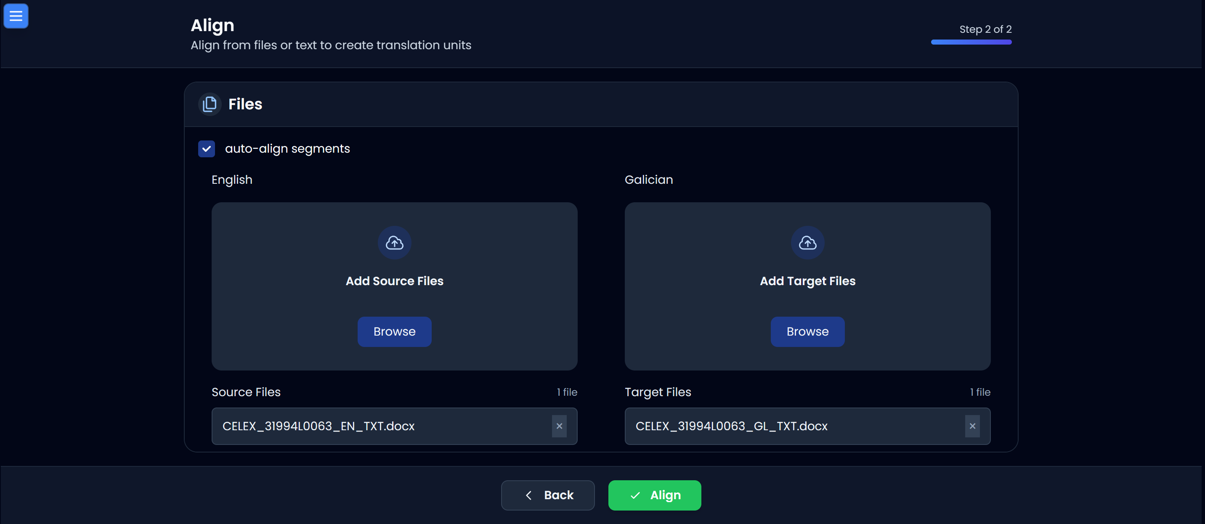Click the checkmark icon on Align button

pyautogui.click(x=635, y=495)
